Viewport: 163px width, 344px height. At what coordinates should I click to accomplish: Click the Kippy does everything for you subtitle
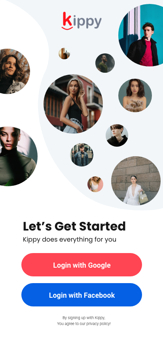tap(70, 239)
